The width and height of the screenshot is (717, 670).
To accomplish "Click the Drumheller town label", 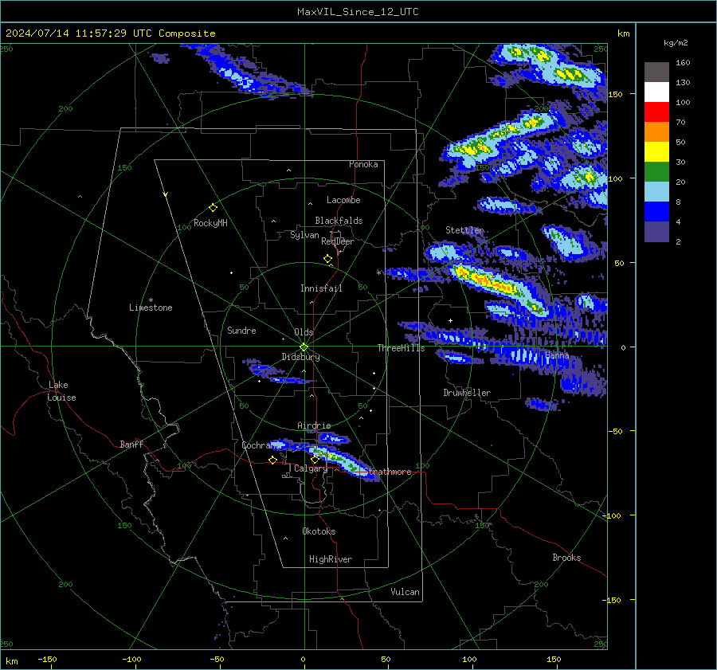I will pyautogui.click(x=467, y=393).
